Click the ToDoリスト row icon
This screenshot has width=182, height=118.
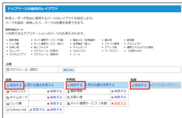coord(8,92)
